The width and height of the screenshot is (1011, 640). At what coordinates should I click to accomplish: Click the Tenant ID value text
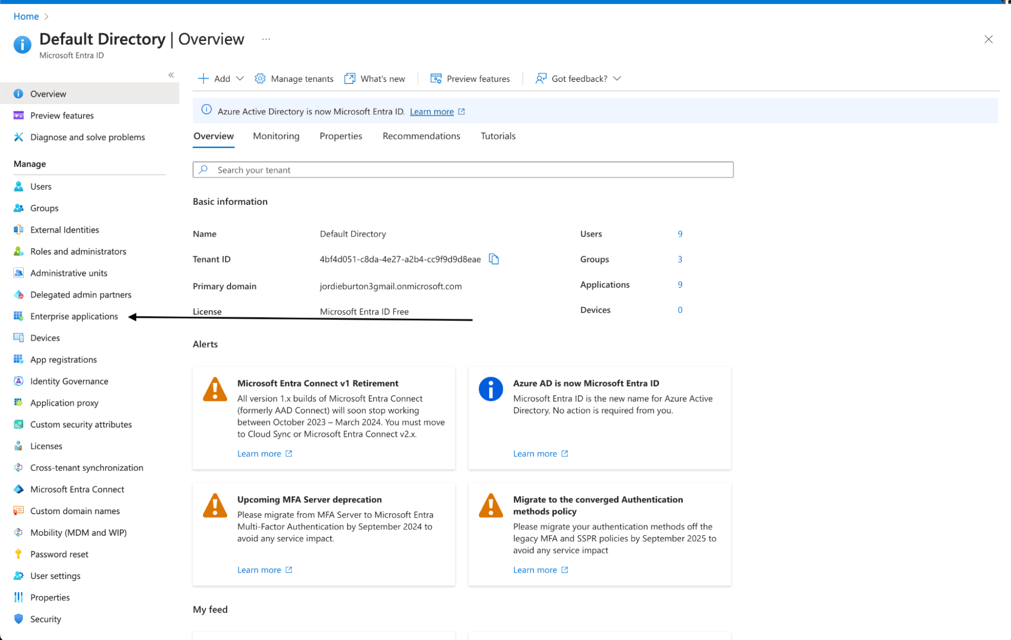tap(400, 259)
